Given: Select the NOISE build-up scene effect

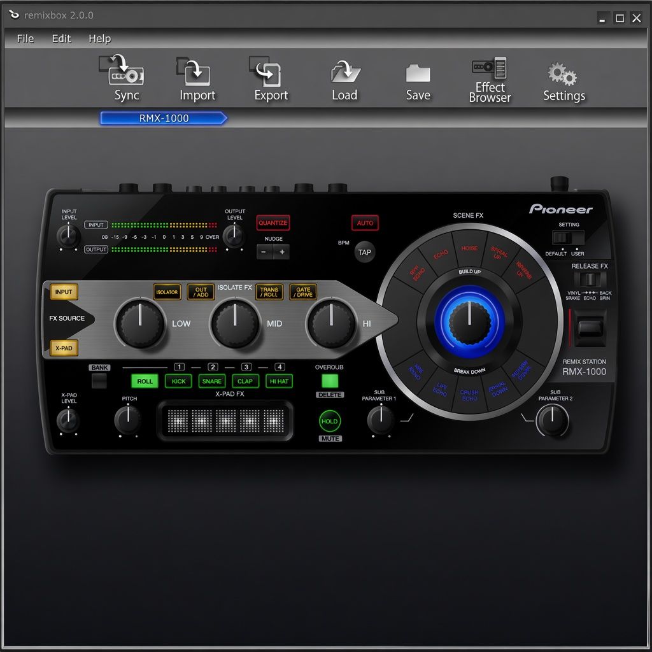Looking at the screenshot, I should [469, 248].
